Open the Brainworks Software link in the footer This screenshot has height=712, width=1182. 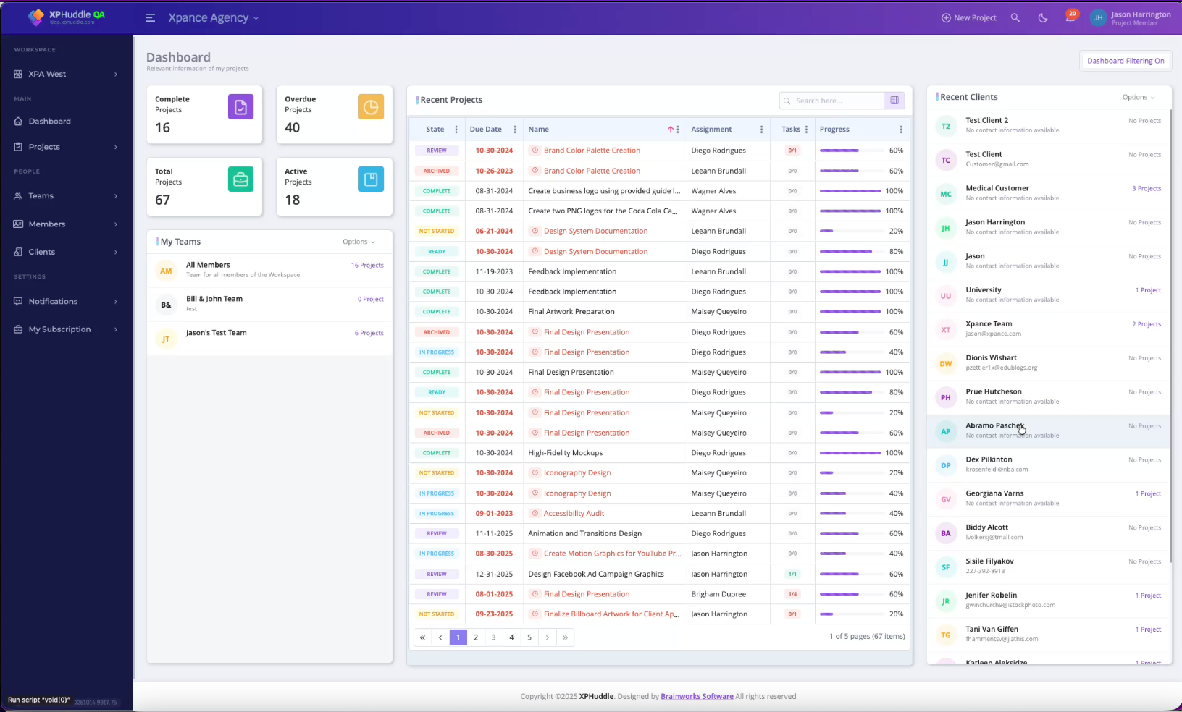click(696, 696)
